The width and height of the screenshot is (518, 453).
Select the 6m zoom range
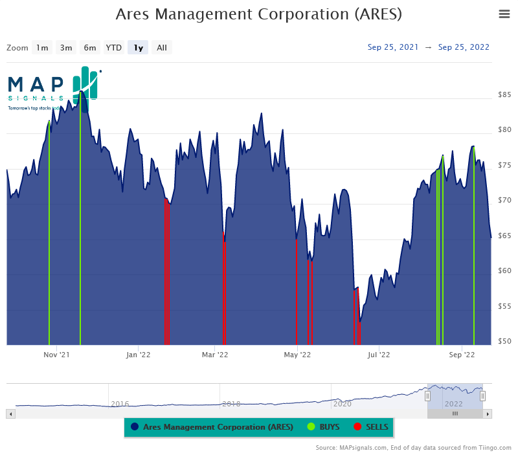coord(90,47)
